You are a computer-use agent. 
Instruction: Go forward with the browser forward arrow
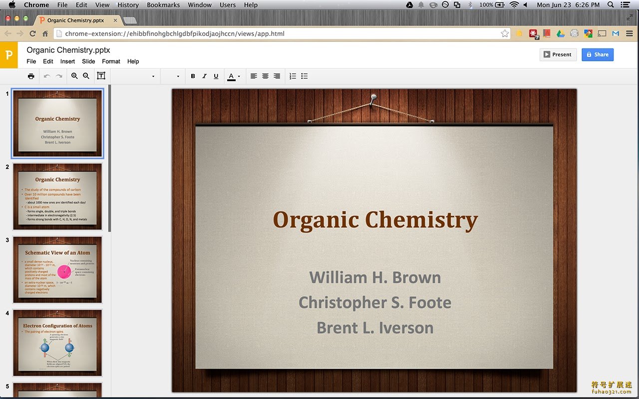click(x=20, y=33)
